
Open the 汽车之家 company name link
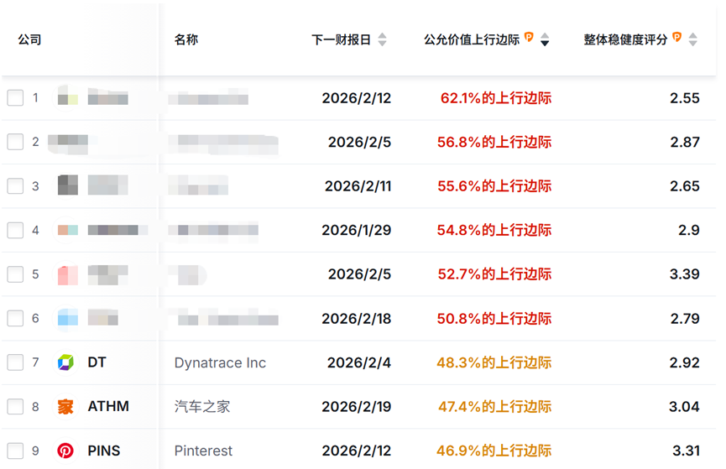pos(202,407)
